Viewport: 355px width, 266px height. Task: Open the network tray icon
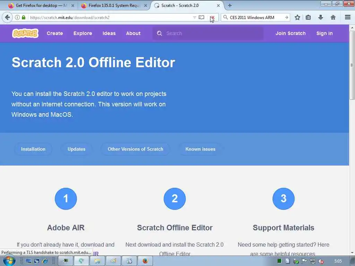point(313,261)
